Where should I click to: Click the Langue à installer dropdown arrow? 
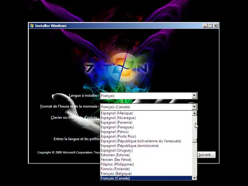(194, 96)
